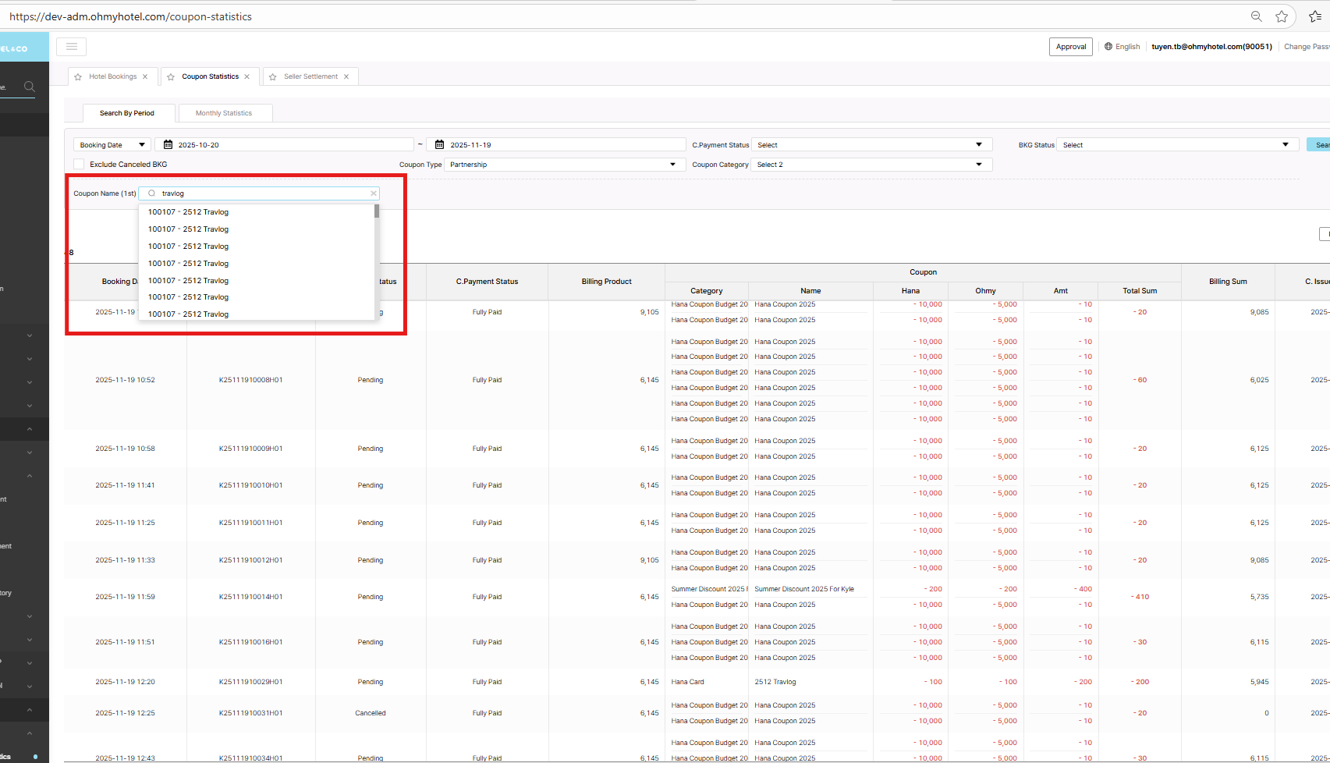This screenshot has width=1330, height=763.
Task: Toggle the Exclude Canceled BKG checkbox
Action: [79, 164]
